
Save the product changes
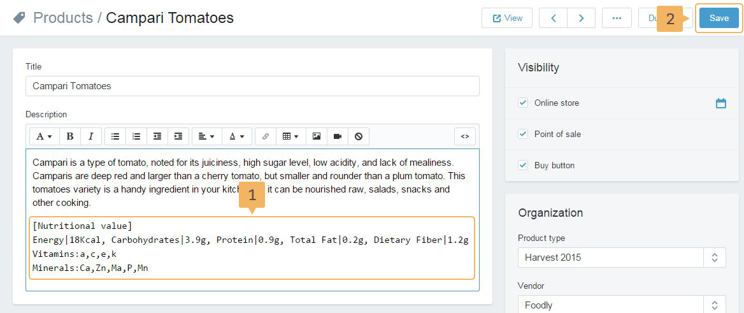pyautogui.click(x=719, y=18)
